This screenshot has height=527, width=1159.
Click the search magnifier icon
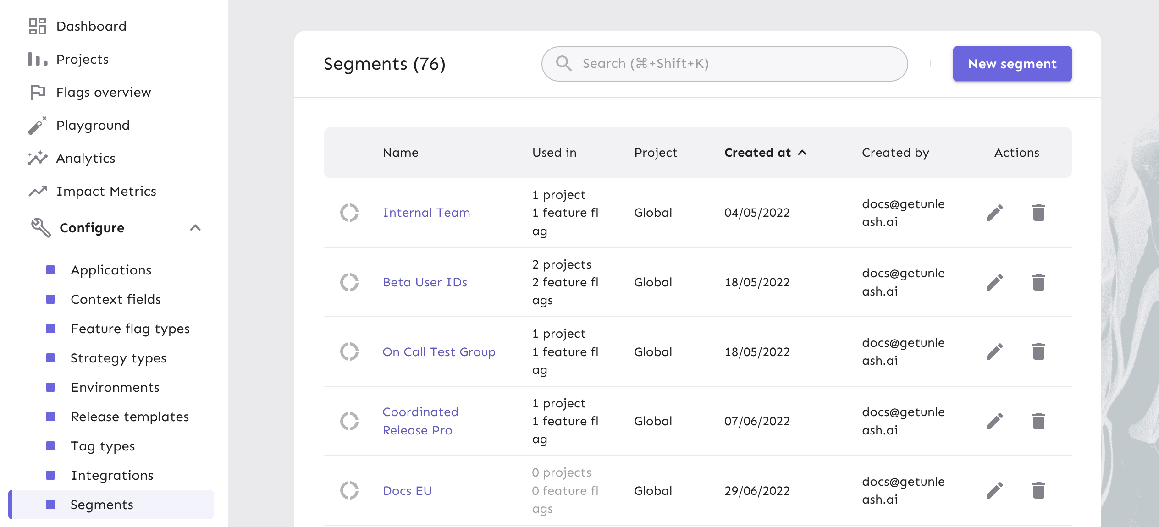564,64
